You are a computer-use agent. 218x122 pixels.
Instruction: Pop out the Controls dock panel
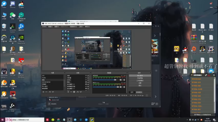point(150,73)
